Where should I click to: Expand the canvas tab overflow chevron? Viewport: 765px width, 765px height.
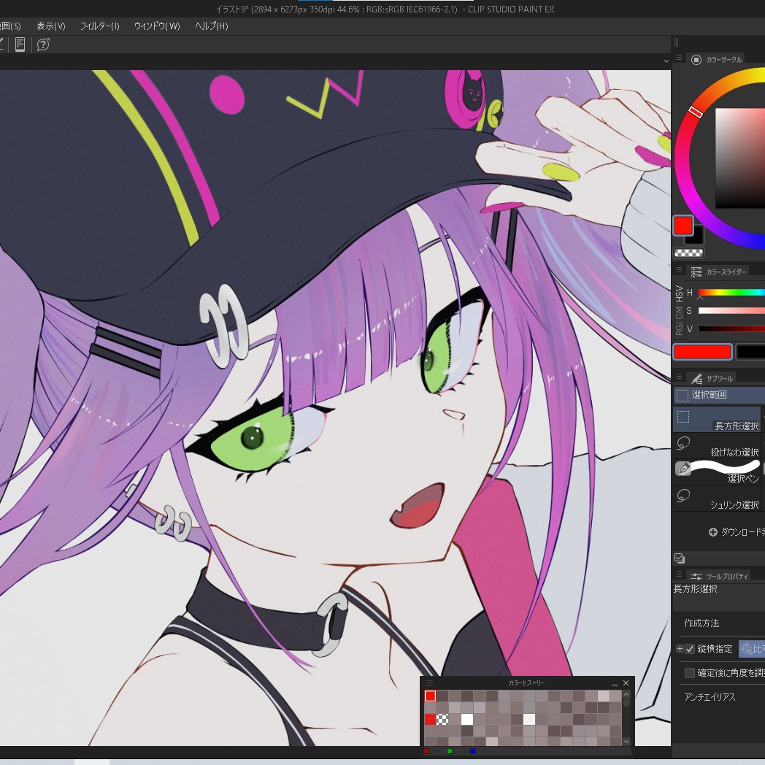[666, 61]
